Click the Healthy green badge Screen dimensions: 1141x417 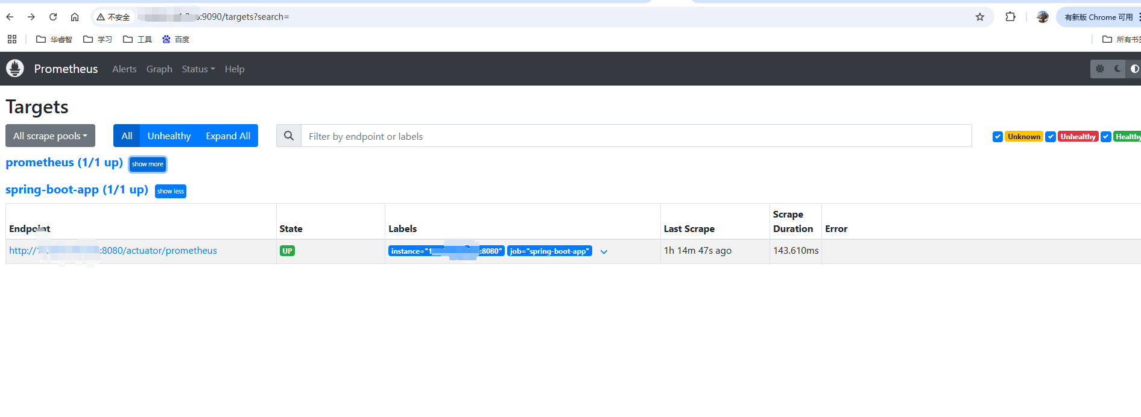pyautogui.click(x=1127, y=137)
